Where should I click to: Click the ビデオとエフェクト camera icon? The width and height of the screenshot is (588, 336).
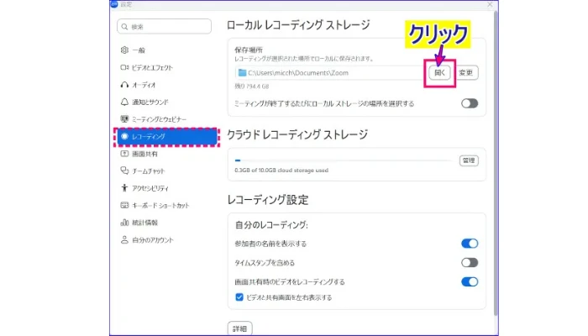[x=124, y=67]
